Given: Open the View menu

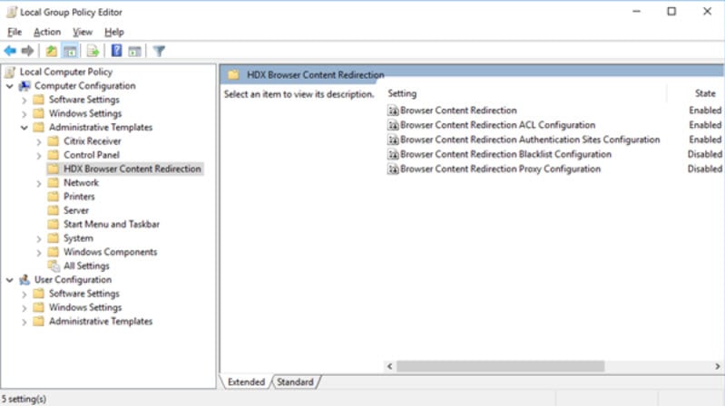Looking at the screenshot, I should click(83, 32).
